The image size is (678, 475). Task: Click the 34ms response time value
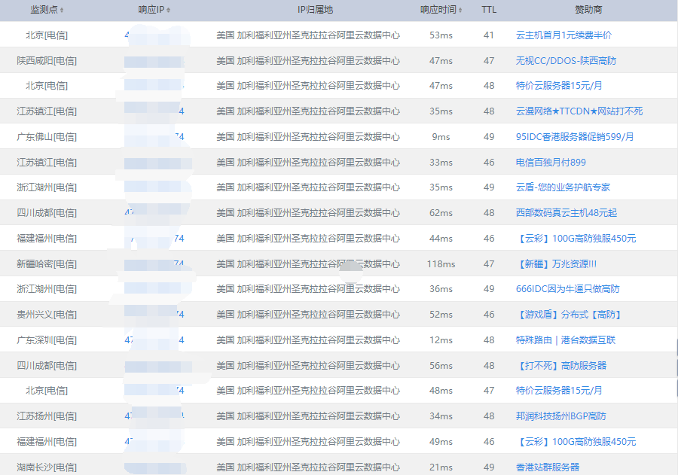[441, 416]
